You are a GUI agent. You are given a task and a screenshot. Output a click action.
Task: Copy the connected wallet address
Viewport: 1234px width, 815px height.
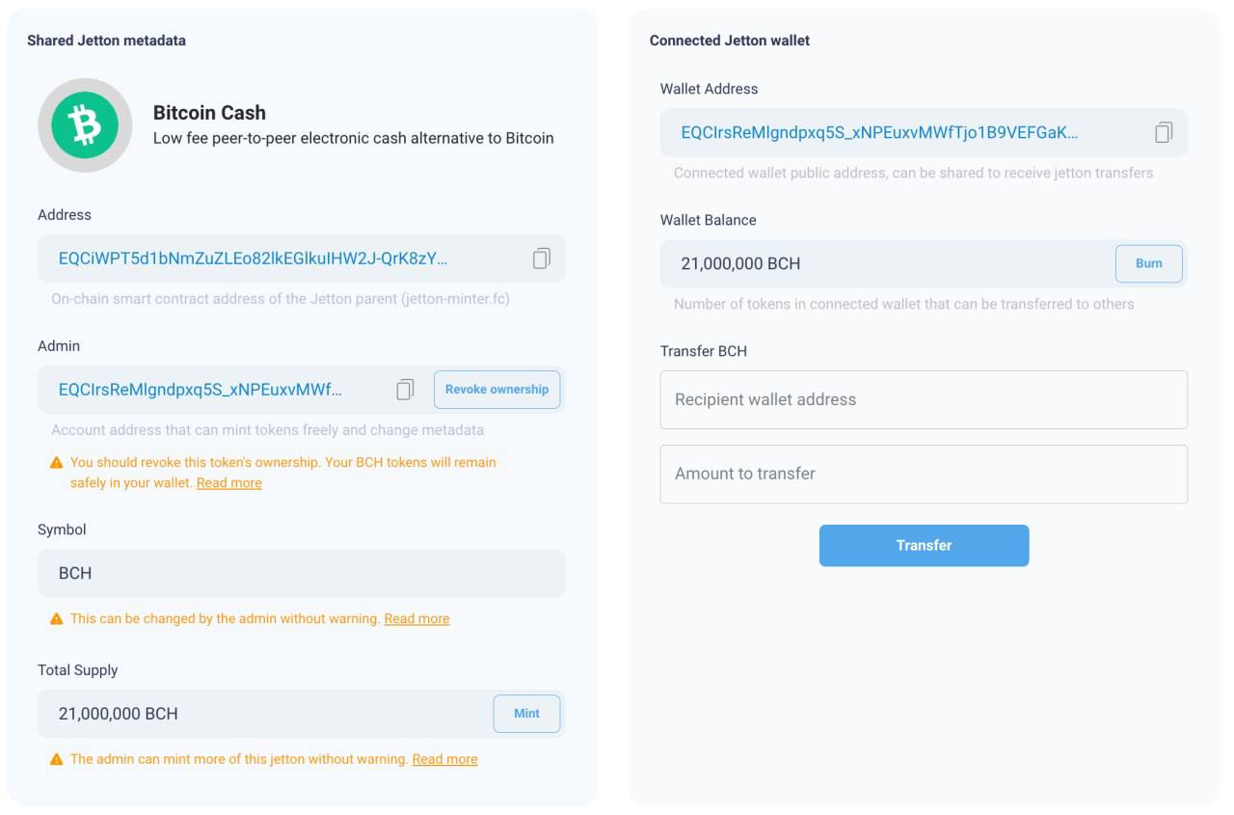click(1164, 133)
